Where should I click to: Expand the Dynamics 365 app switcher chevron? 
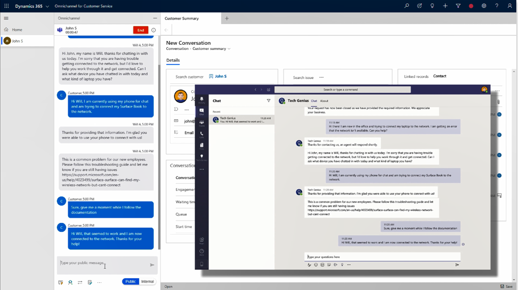click(x=48, y=7)
